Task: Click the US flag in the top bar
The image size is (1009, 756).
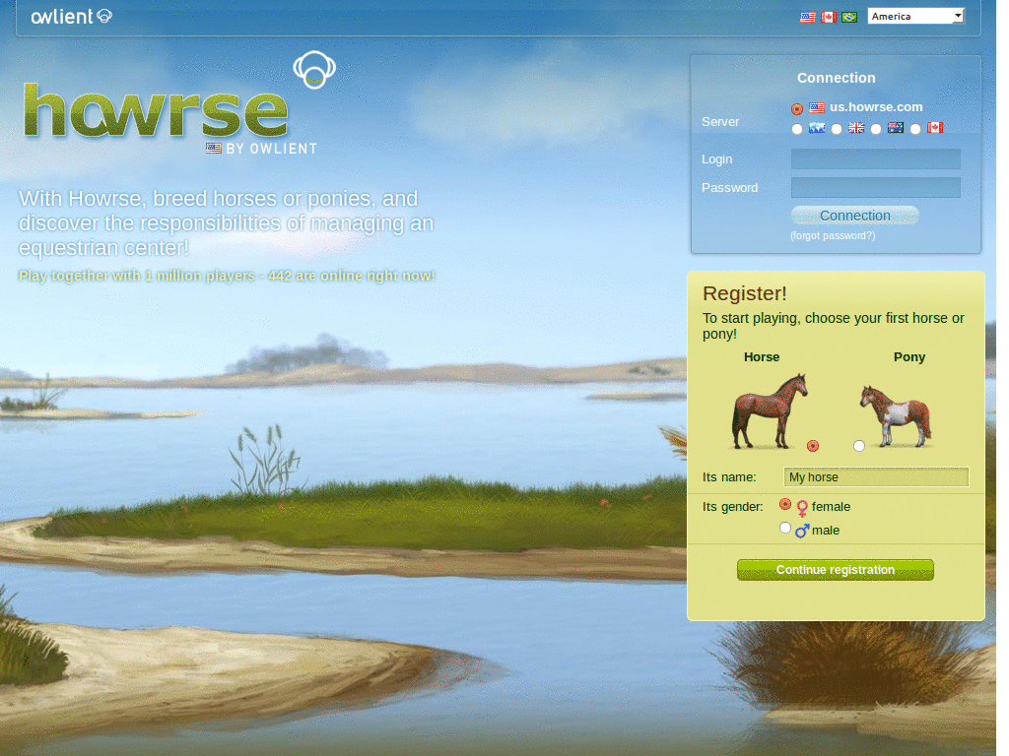Action: [808, 18]
